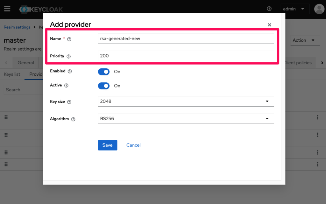Click the user avatar icon
The width and height of the screenshot is (326, 204).
coord(319,9)
